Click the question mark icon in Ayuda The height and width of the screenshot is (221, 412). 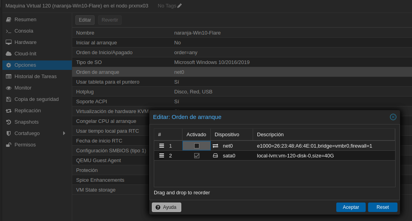(x=158, y=207)
